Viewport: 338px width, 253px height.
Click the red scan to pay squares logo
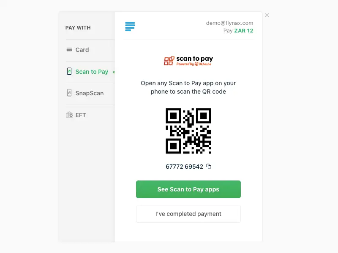coord(169,61)
